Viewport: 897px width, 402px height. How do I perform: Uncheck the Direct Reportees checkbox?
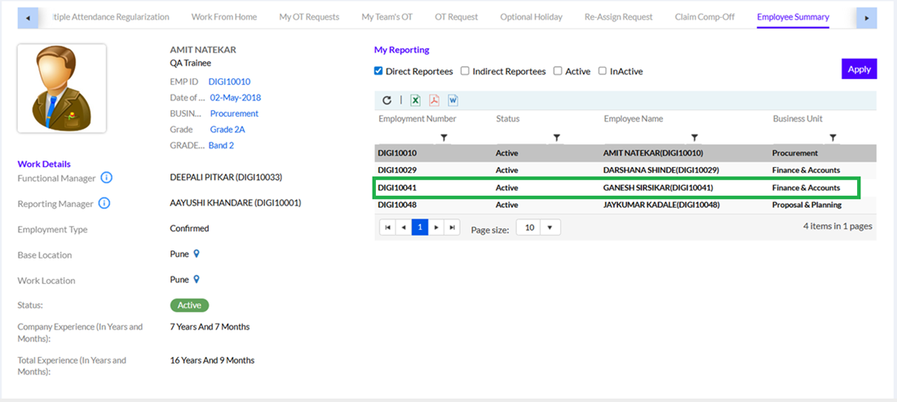click(x=378, y=71)
